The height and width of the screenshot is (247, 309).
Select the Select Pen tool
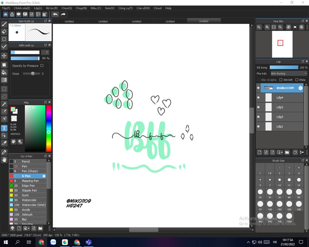4,111
